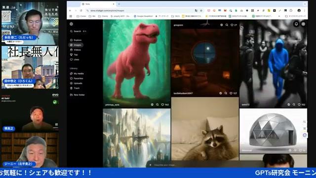Screen dimensions: 316x178
Task: Like the pink dinosaur image
Action: coord(162,105)
